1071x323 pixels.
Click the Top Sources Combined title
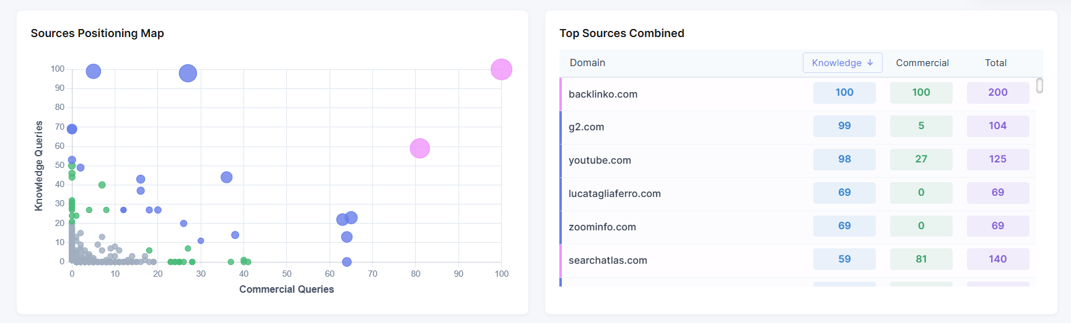click(x=622, y=33)
